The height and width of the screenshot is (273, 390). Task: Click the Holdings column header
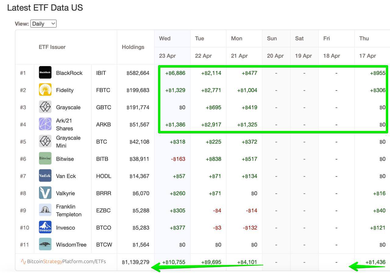pos(133,47)
